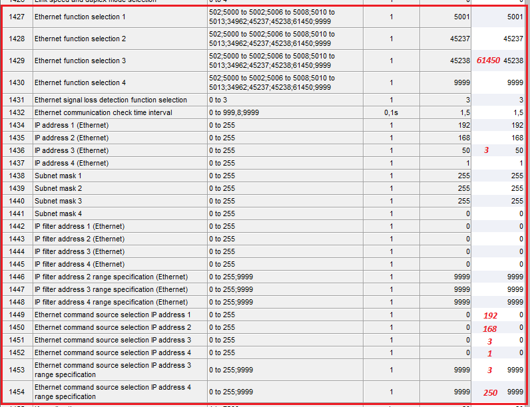This screenshot has width=530, height=407.
Task: Edit the setting value 0 in row 1452
Action: pyautogui.click(x=498, y=352)
